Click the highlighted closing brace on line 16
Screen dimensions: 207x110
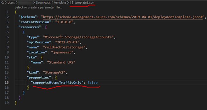click(28, 88)
